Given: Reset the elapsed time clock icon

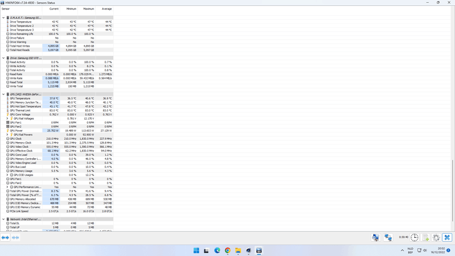Looking at the screenshot, I should [x=415, y=237].
